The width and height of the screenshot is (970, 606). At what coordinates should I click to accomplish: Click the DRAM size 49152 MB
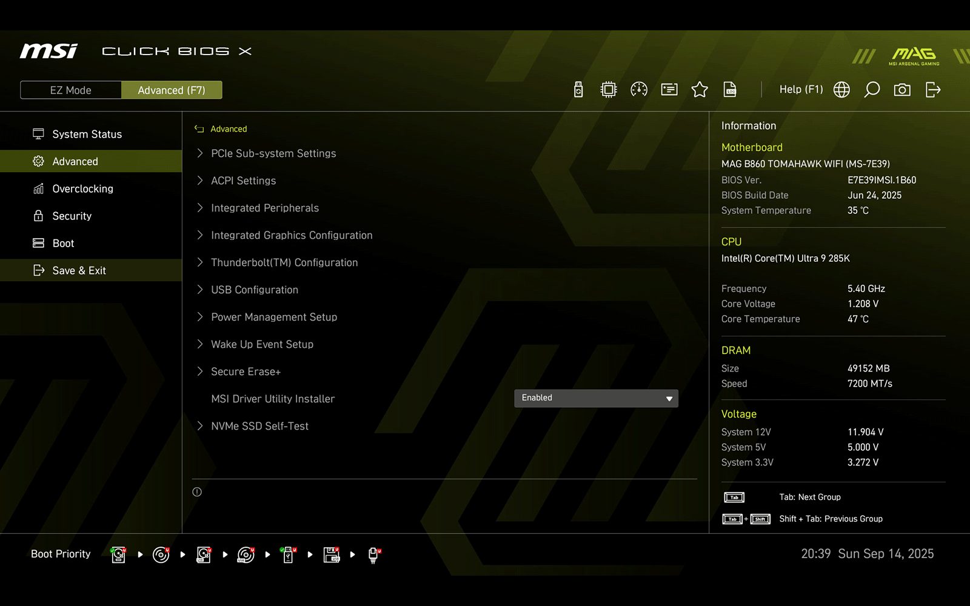(869, 368)
